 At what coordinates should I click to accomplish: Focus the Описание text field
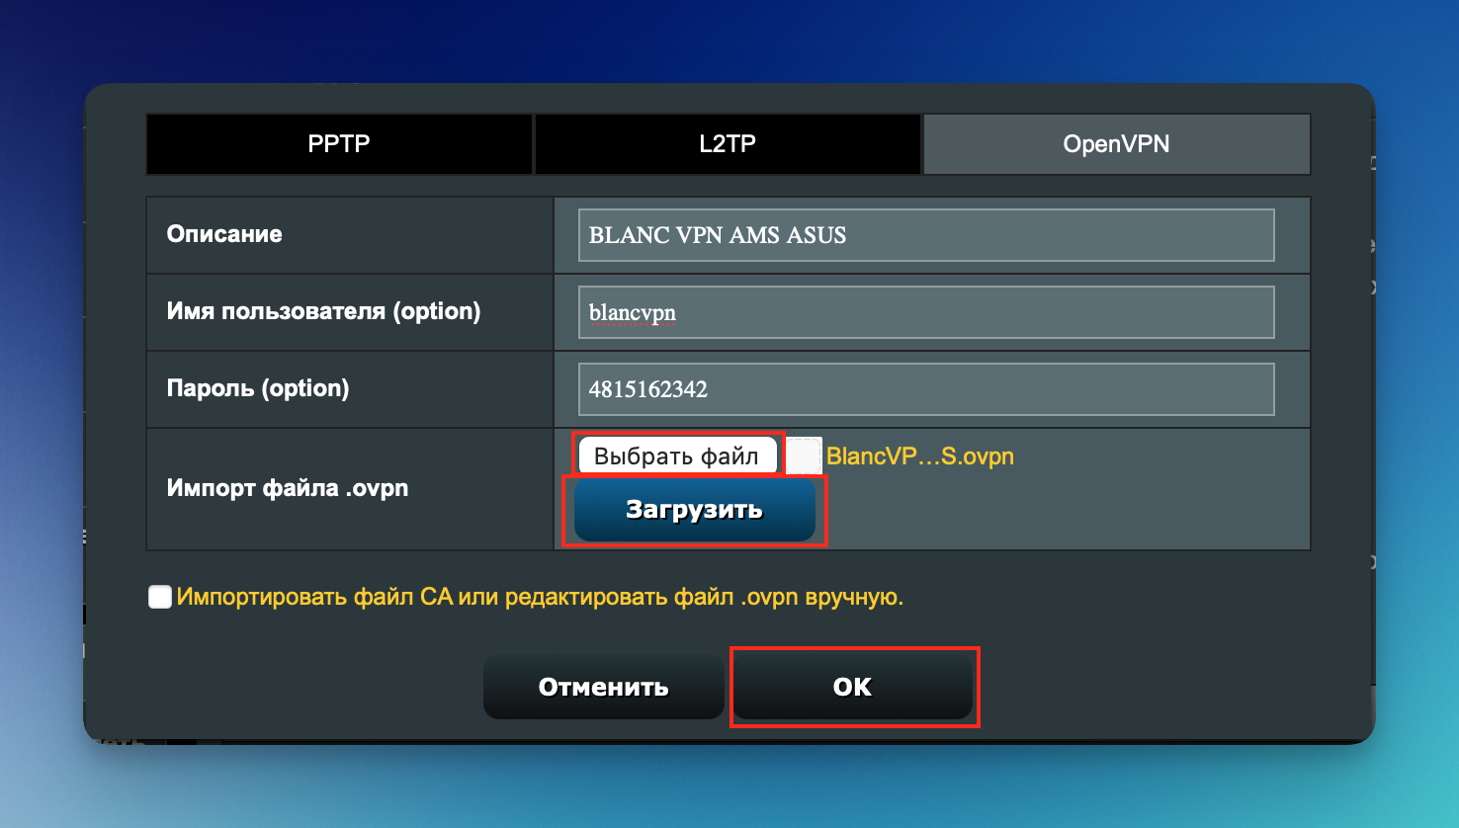click(925, 235)
